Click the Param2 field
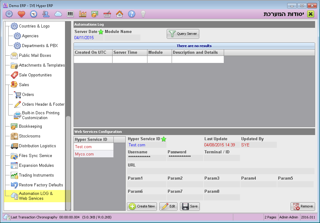 click(185, 184)
